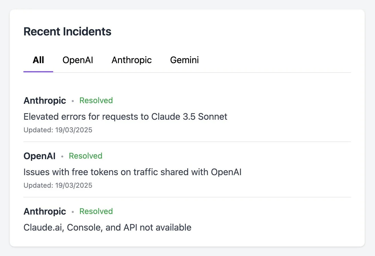Click the updated date under free tokens incident
Viewport: 375px width, 256px height.
[58, 185]
